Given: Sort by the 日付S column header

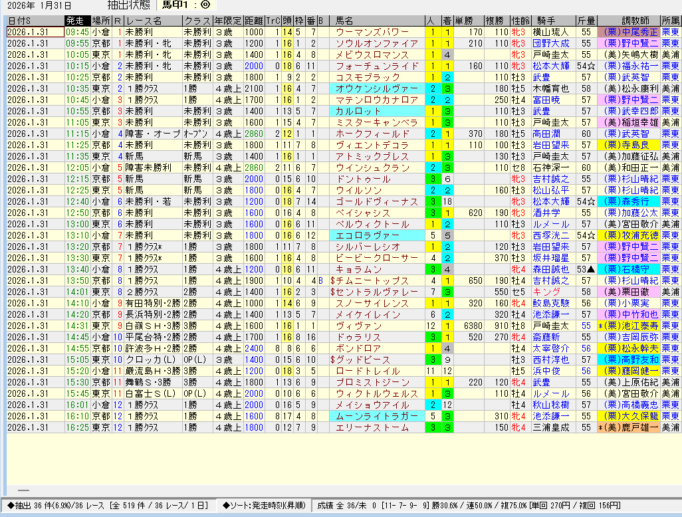Looking at the screenshot, I should click(x=35, y=21).
